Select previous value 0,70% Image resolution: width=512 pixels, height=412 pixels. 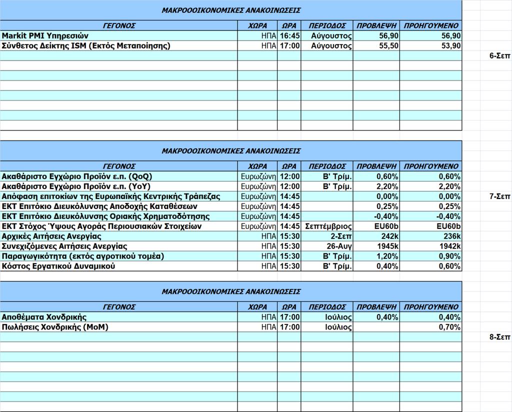(430, 327)
